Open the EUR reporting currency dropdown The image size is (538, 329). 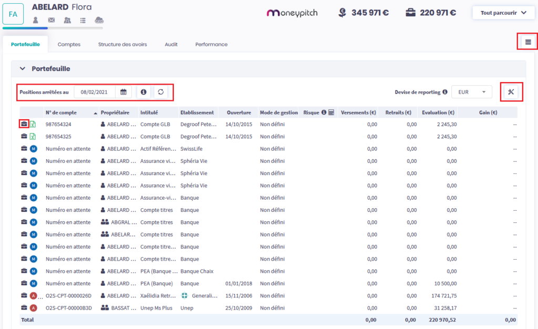point(471,92)
